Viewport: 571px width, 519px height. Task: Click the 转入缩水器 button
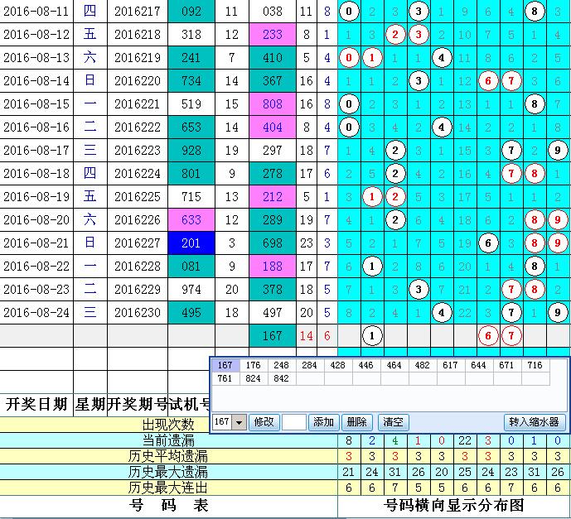pyautogui.click(x=535, y=422)
